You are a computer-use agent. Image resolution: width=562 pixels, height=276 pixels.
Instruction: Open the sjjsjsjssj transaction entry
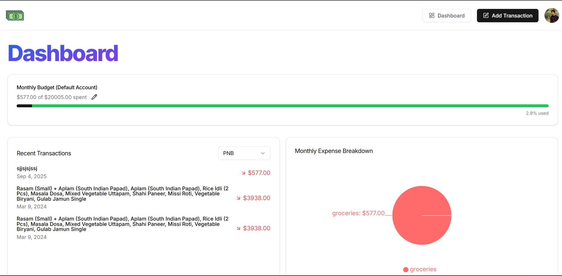(27, 168)
